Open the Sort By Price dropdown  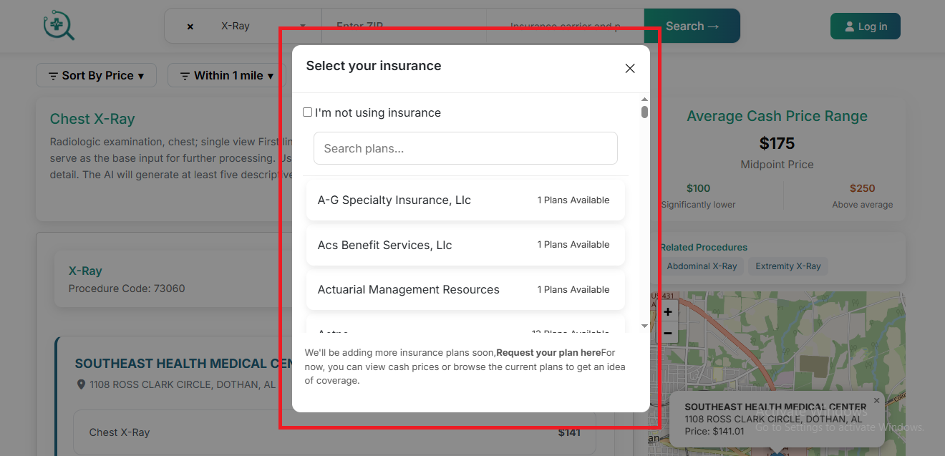click(96, 75)
